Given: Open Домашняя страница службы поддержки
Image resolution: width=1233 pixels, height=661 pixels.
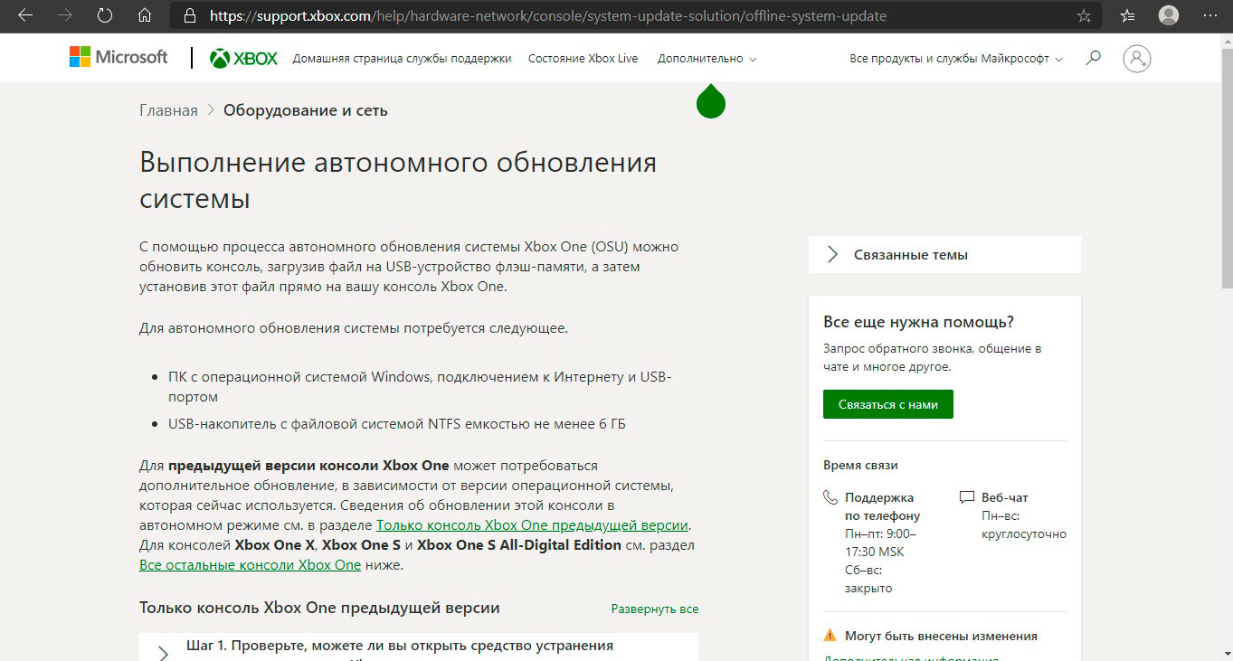Looking at the screenshot, I should (402, 59).
